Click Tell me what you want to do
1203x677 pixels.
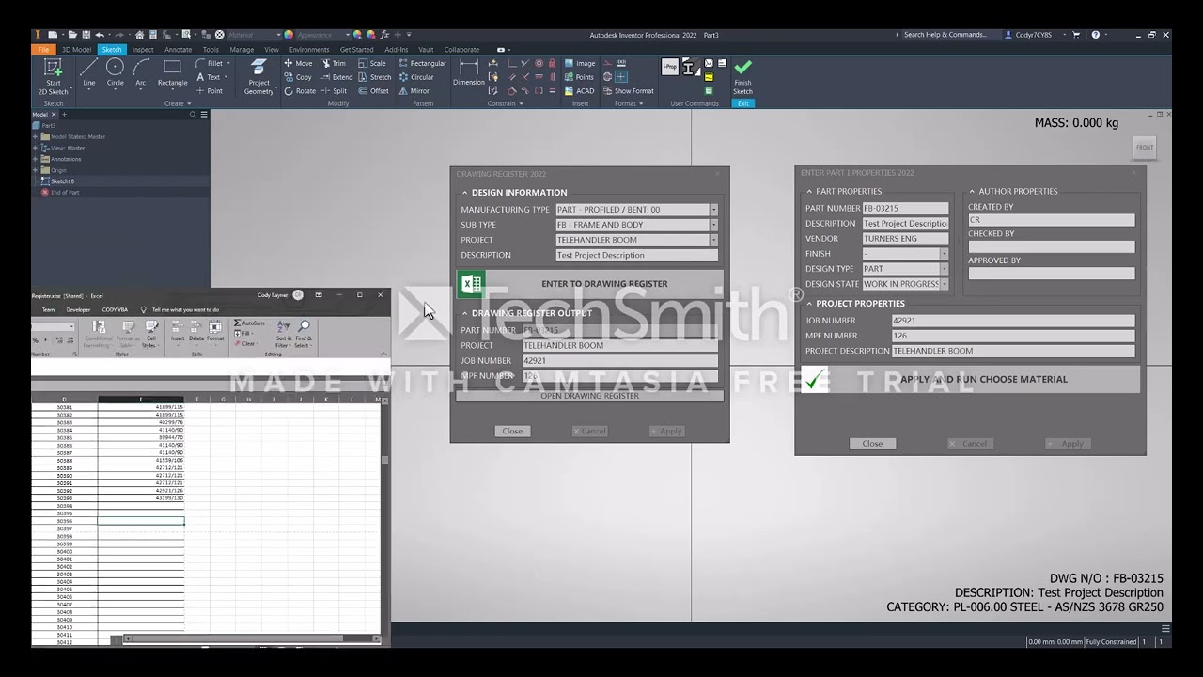tap(185, 309)
